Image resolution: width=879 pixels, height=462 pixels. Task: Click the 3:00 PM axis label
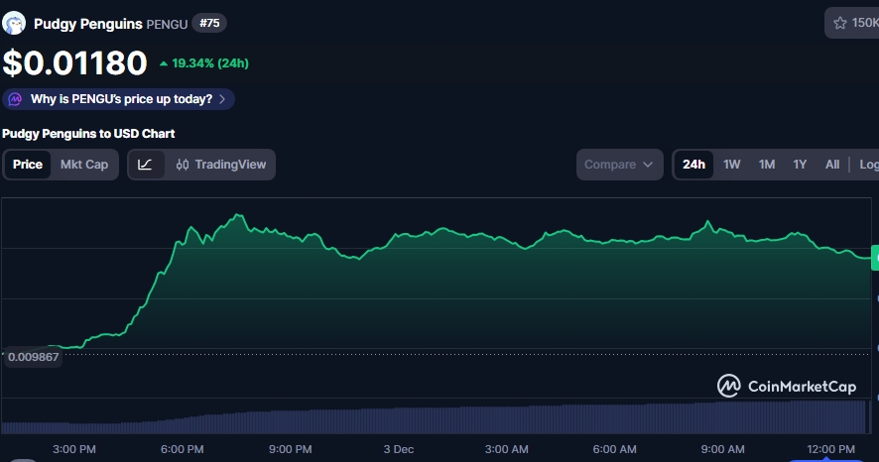point(74,449)
